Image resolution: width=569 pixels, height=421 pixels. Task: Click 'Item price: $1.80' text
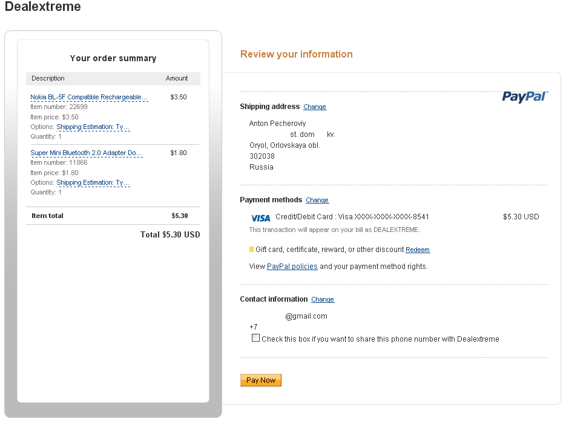tap(54, 173)
